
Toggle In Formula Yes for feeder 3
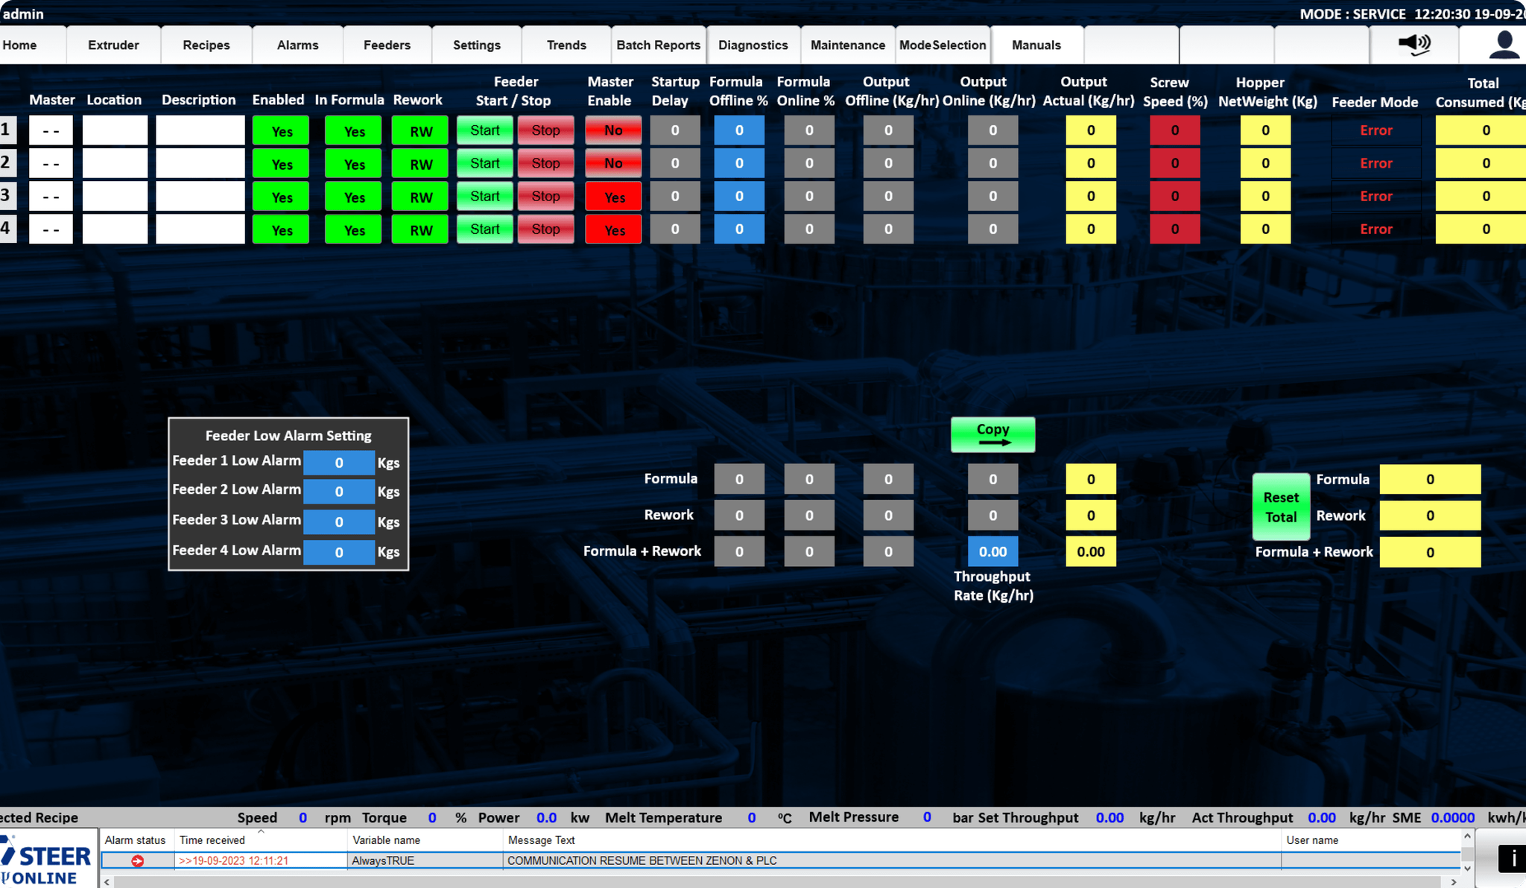pyautogui.click(x=353, y=197)
